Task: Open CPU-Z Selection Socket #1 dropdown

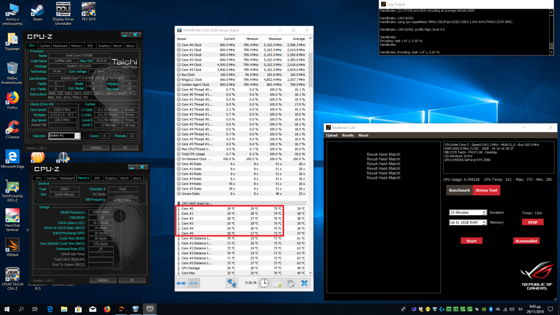Action: pyautogui.click(x=64, y=136)
